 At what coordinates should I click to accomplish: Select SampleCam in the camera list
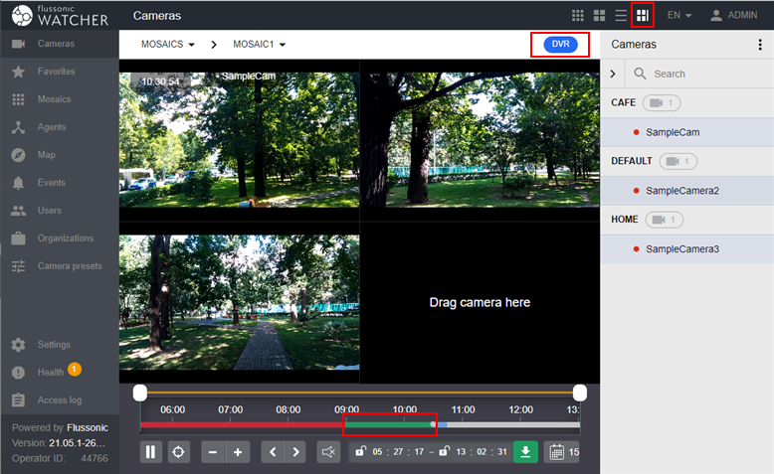coord(687,132)
